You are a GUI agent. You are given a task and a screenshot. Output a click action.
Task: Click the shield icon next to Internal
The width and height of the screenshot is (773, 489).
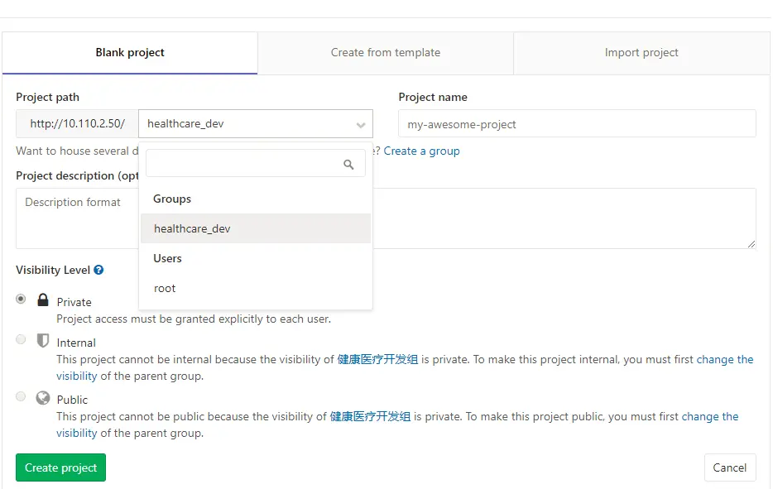pyautogui.click(x=42, y=340)
